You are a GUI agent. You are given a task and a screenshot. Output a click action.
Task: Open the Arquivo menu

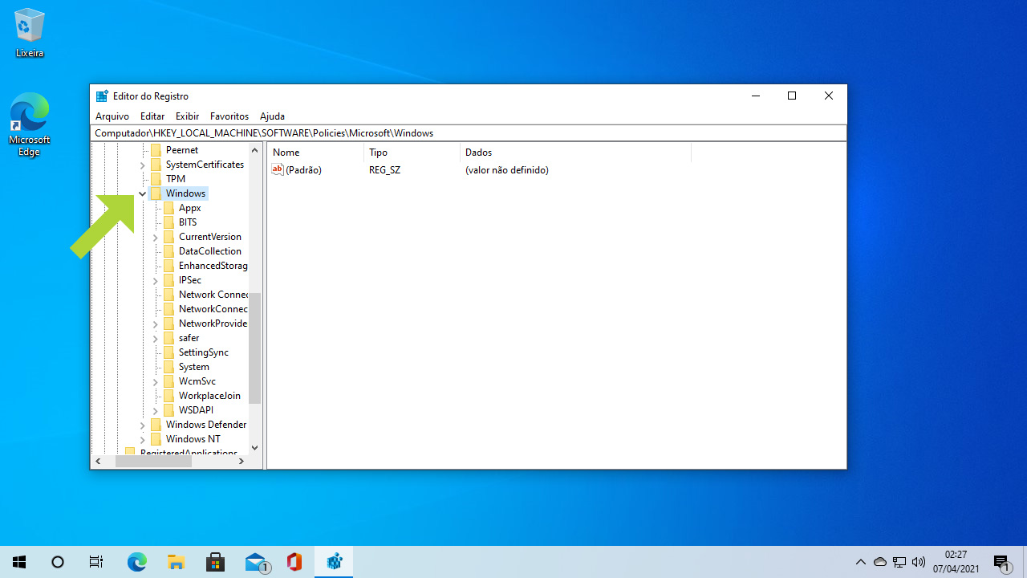[x=112, y=116]
